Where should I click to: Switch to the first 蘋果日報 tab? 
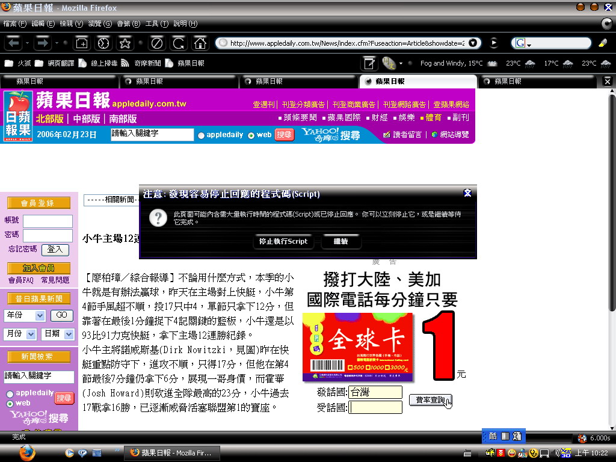tap(30, 81)
